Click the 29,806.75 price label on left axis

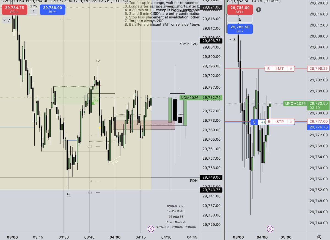pyautogui.click(x=211, y=41)
